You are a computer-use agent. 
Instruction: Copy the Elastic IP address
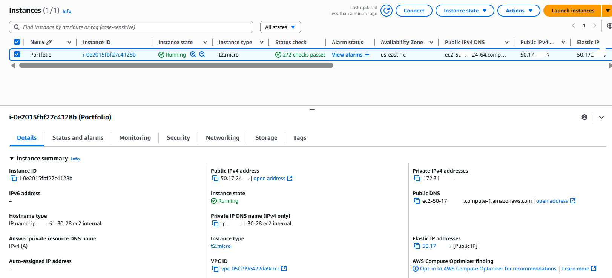pos(417,246)
